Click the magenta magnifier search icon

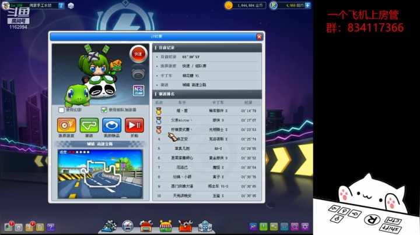point(295,227)
